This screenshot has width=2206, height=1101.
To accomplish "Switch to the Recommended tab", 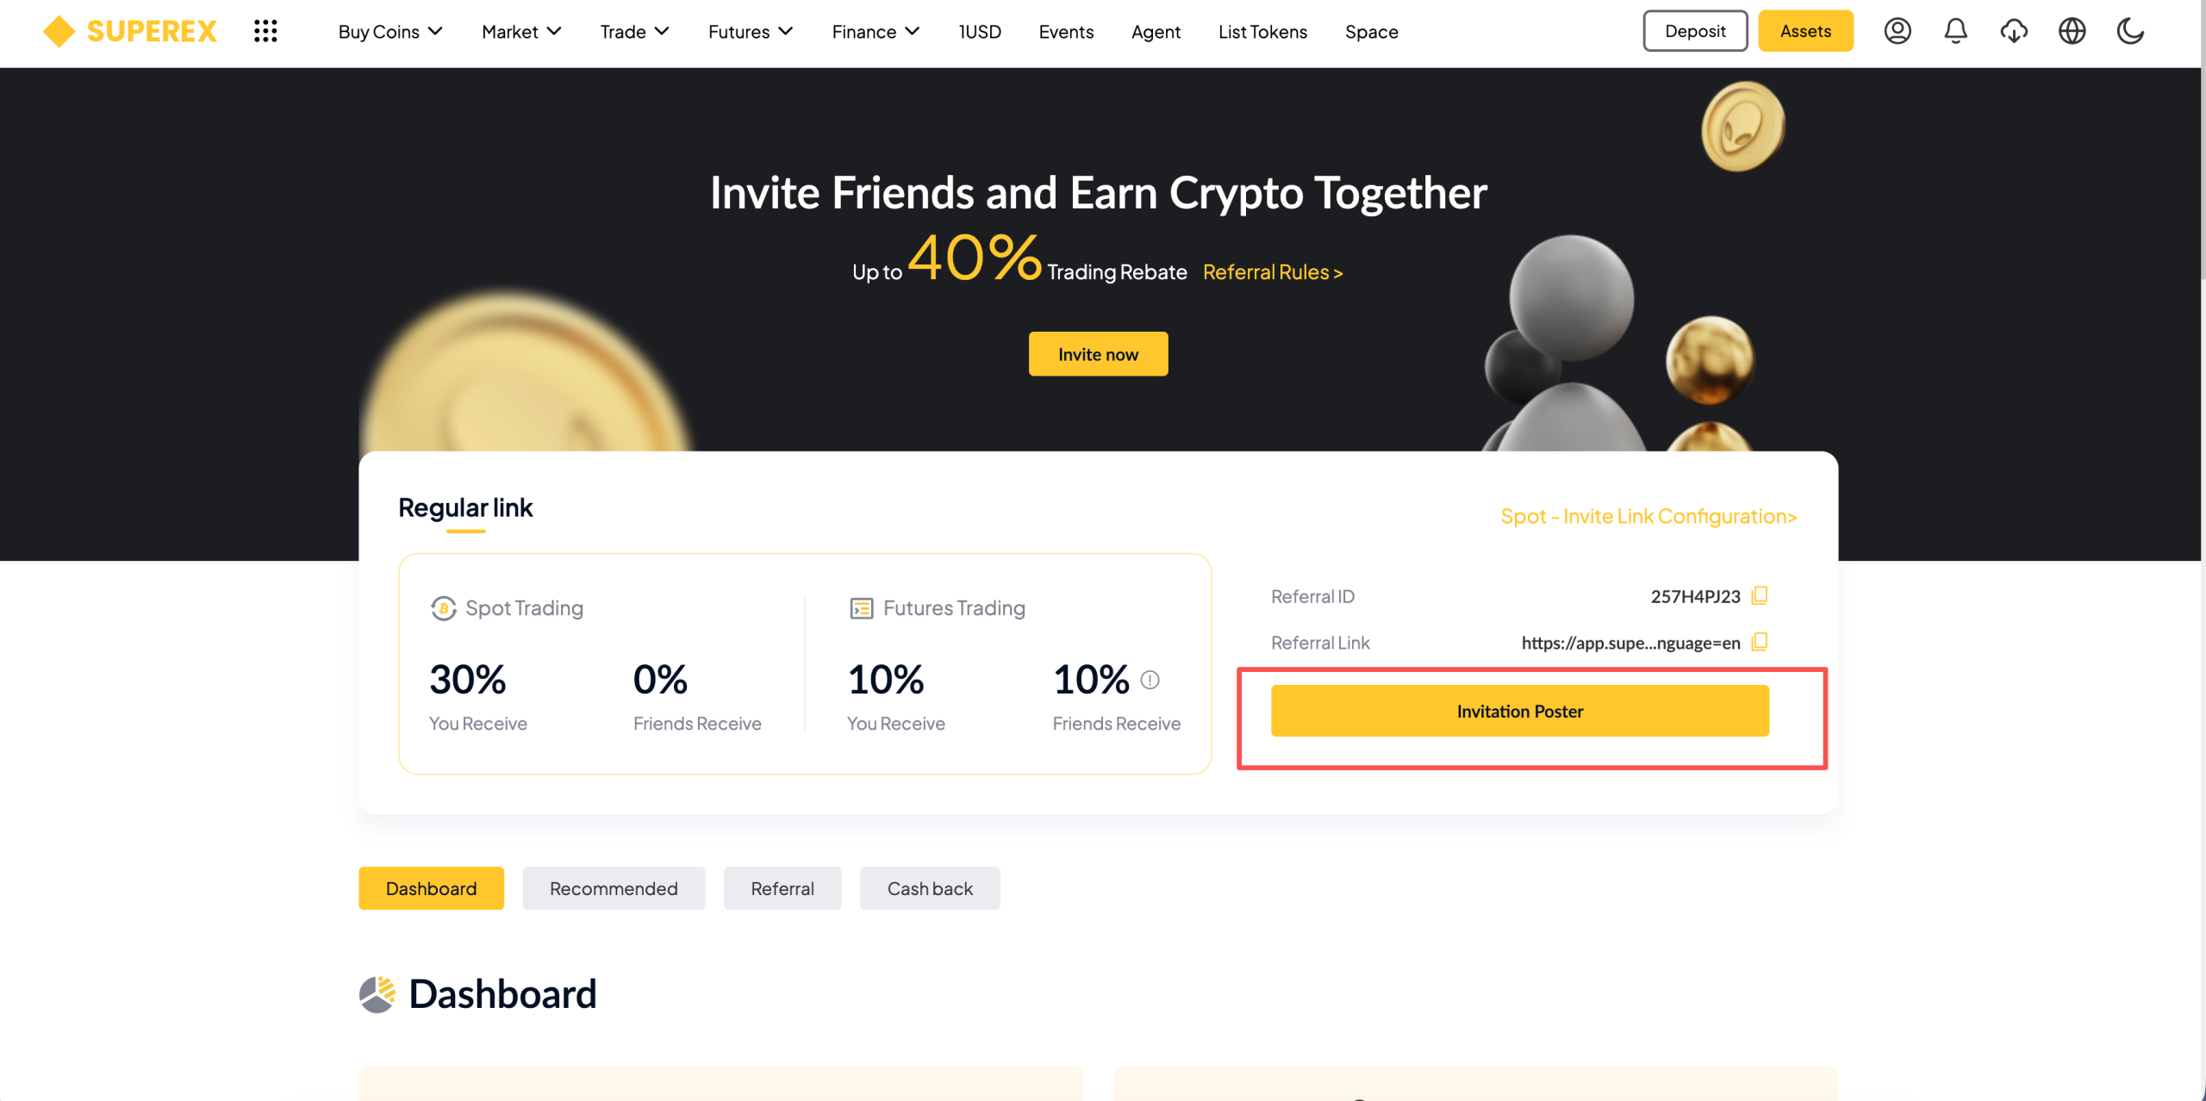I will click(614, 888).
